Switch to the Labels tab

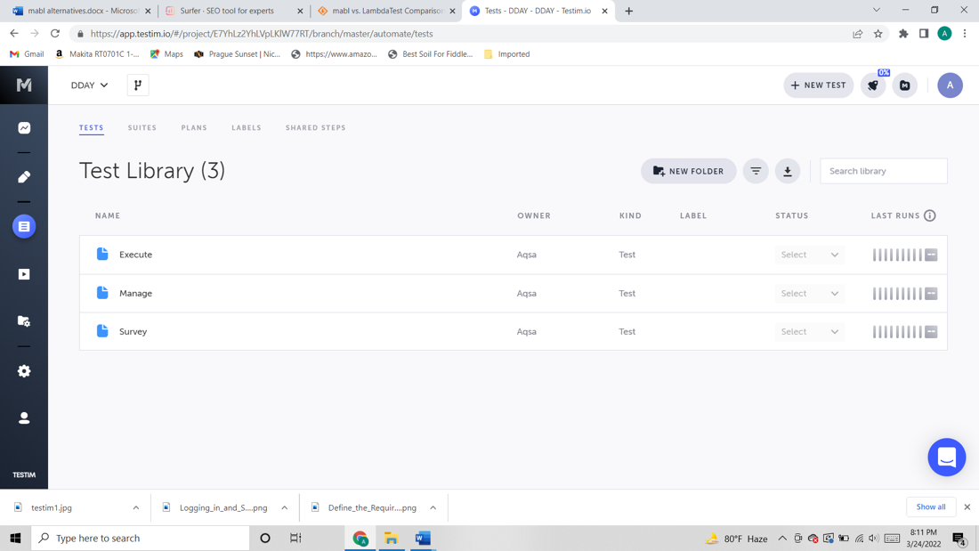tap(247, 127)
